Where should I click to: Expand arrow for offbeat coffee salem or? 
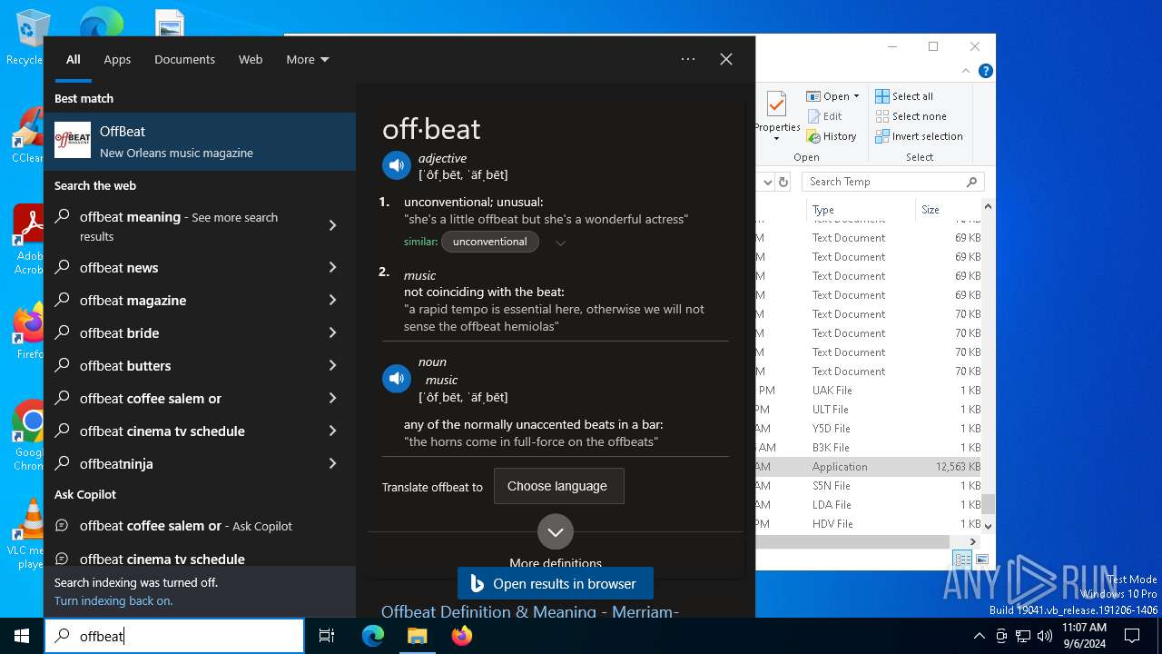(332, 398)
